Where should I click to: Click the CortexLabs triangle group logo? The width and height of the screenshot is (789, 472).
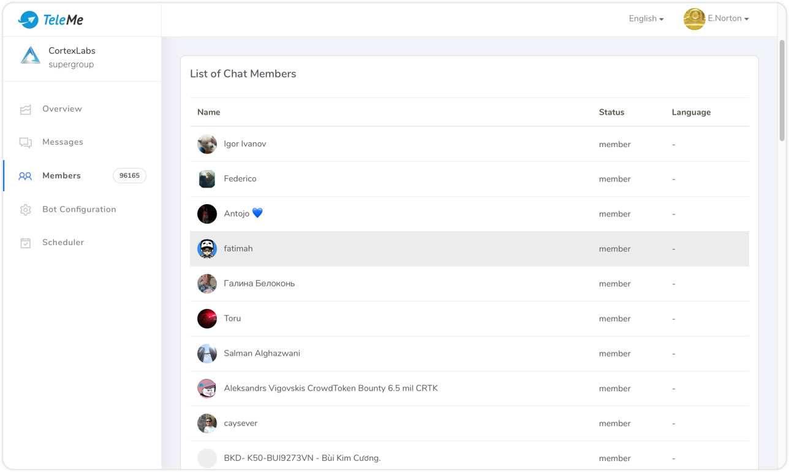(x=30, y=55)
